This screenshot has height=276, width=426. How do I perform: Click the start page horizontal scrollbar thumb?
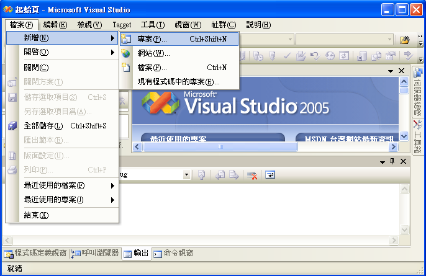[x=220, y=147]
